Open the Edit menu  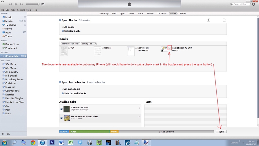(8, 10)
